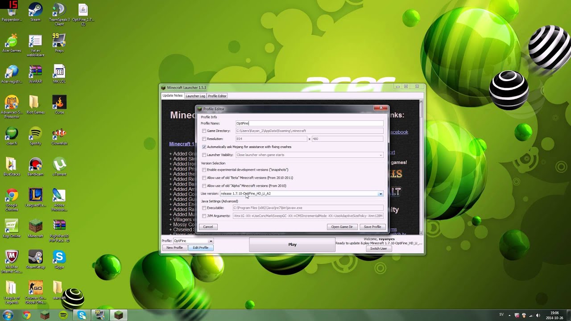This screenshot has height=321, width=571.
Task: Open Spotify from the taskbar
Action: point(63,315)
